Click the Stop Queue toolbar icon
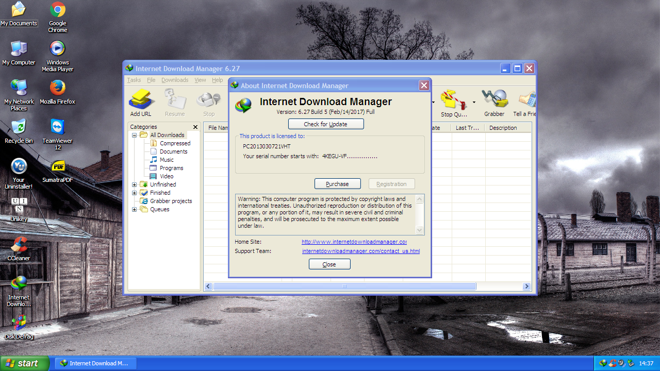This screenshot has width=660, height=371. [x=453, y=103]
